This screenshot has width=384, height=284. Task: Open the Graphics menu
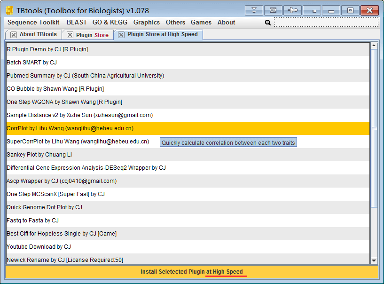pos(147,22)
